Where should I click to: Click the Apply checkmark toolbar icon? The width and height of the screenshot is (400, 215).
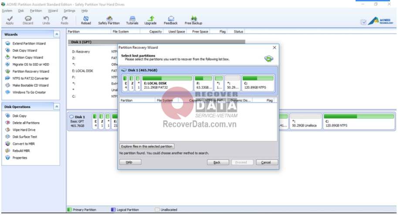10,18
